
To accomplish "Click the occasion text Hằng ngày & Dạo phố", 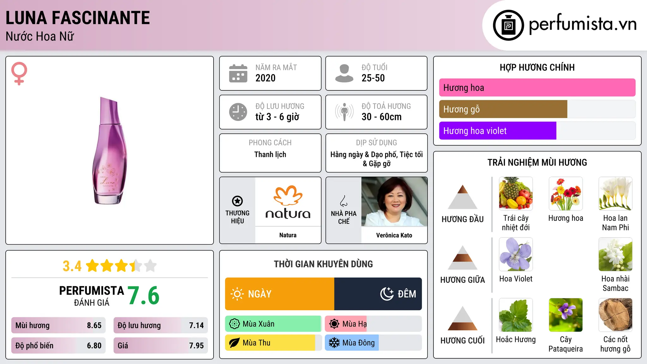I will pos(364,155).
